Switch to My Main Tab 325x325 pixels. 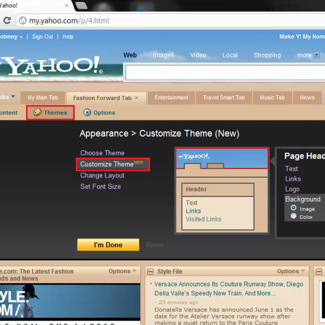(43, 97)
